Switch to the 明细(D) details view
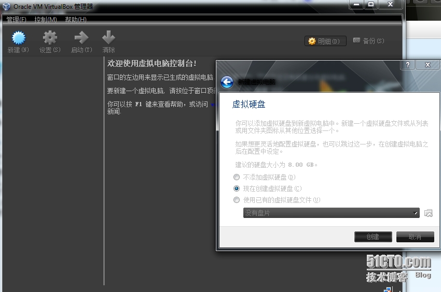 (x=325, y=41)
